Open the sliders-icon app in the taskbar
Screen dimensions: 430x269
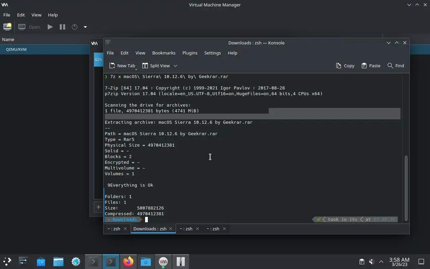[24, 262]
